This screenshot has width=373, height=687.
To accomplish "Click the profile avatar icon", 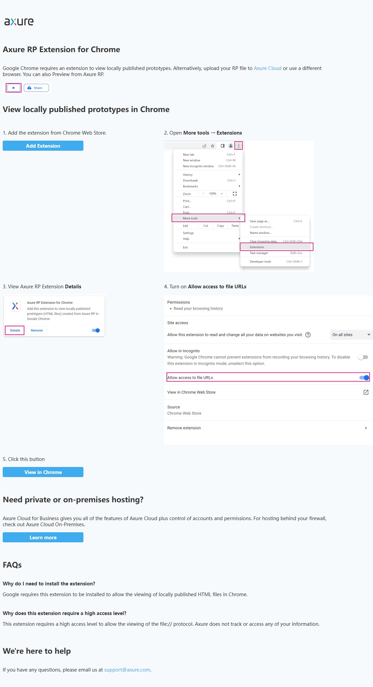I will [231, 146].
